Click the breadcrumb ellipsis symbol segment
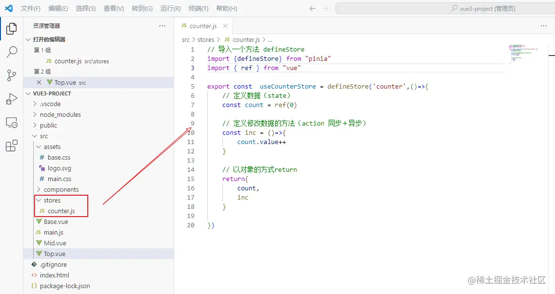This screenshot has height=294, width=555. coord(270,40)
